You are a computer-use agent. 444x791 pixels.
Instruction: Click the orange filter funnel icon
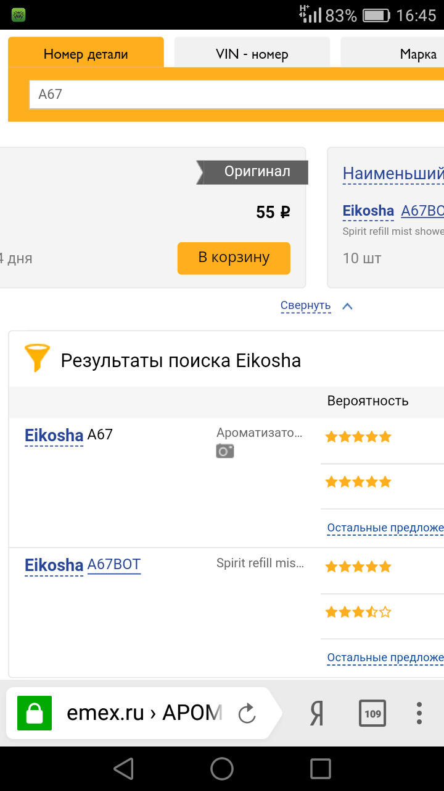[x=37, y=358]
